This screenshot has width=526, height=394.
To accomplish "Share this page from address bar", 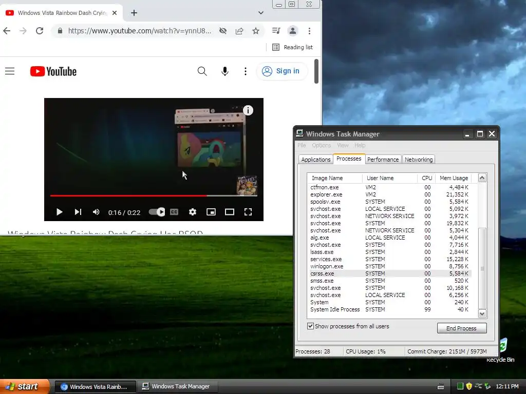I will tap(239, 31).
